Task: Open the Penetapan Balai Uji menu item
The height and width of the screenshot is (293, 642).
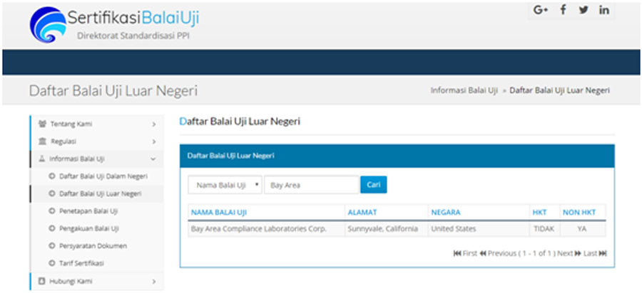Action: (x=88, y=211)
